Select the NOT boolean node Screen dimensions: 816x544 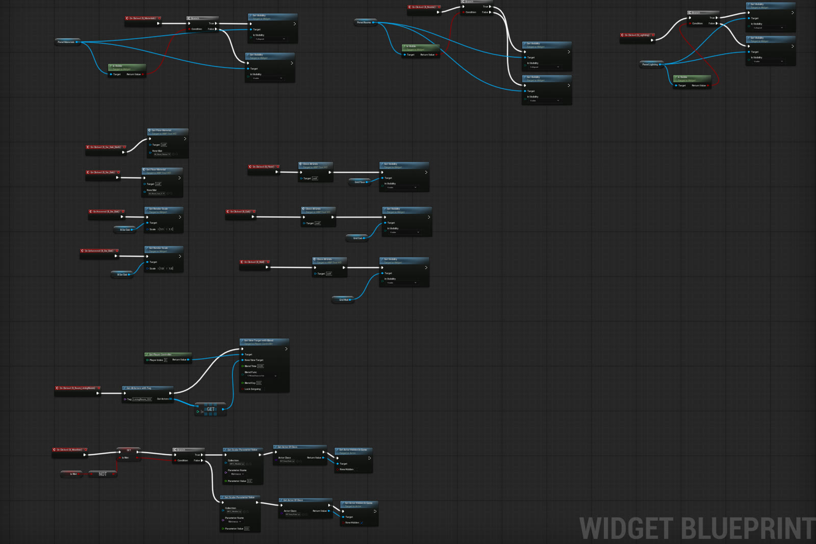[103, 474]
